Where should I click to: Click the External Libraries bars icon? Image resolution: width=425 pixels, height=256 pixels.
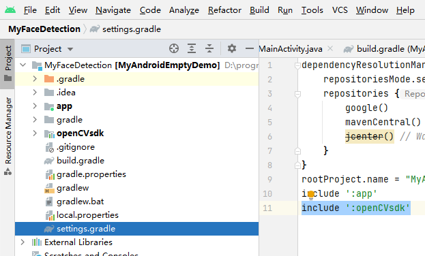click(x=37, y=242)
